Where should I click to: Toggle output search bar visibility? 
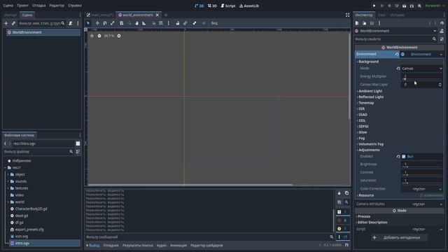coord(346,202)
